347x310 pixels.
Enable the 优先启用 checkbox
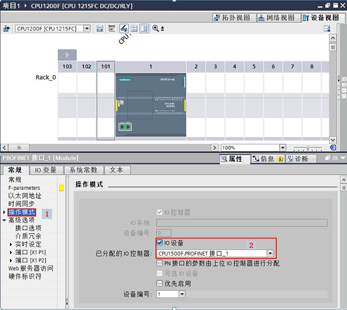point(159,283)
